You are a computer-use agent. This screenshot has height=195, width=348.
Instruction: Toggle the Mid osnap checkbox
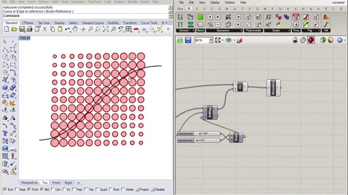tap(42, 190)
